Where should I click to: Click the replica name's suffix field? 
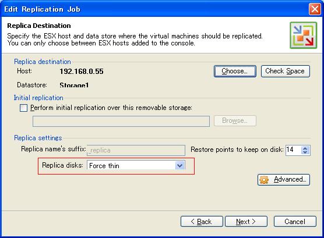[x=136, y=150]
